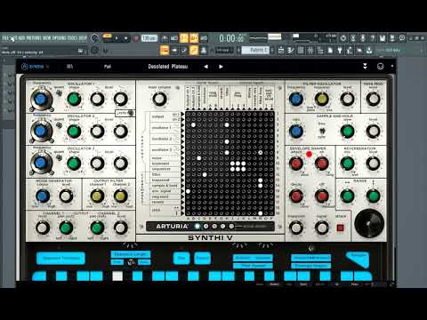
Task: Click the FL Studio record button
Action: [x=135, y=38]
